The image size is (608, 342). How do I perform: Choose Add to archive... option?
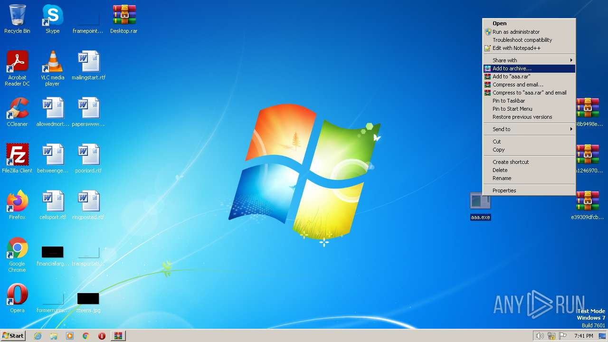point(529,68)
